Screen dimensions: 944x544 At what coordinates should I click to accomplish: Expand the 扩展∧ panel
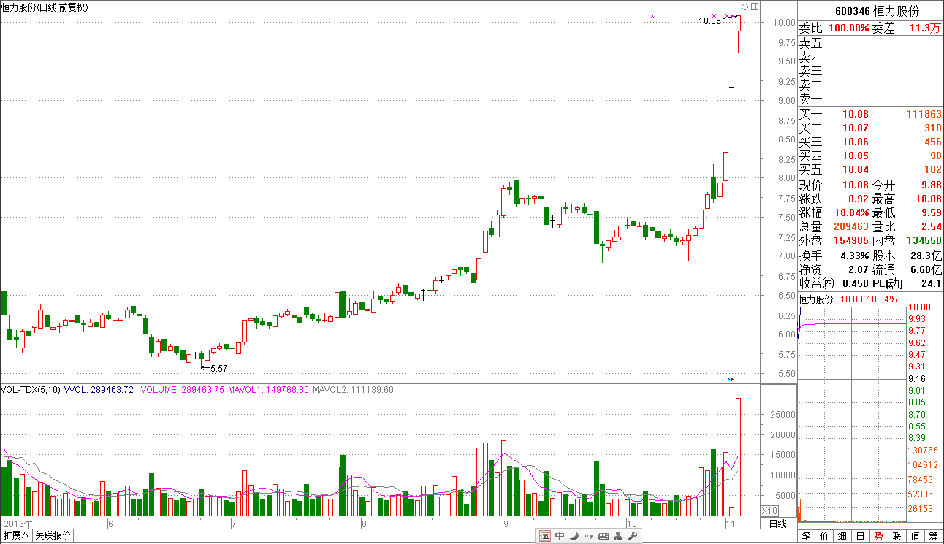(15, 536)
